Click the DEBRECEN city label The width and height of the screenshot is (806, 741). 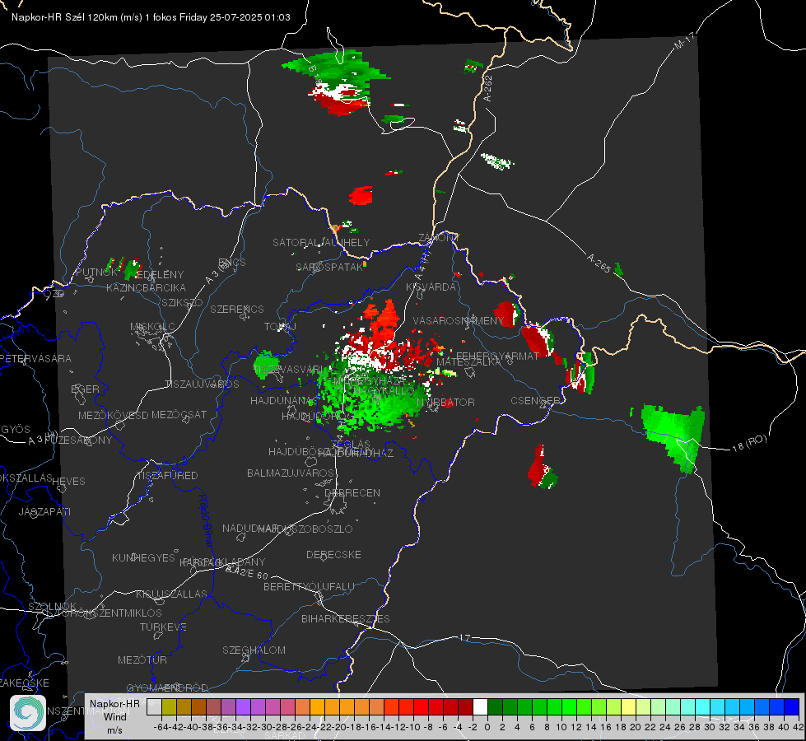(x=352, y=492)
